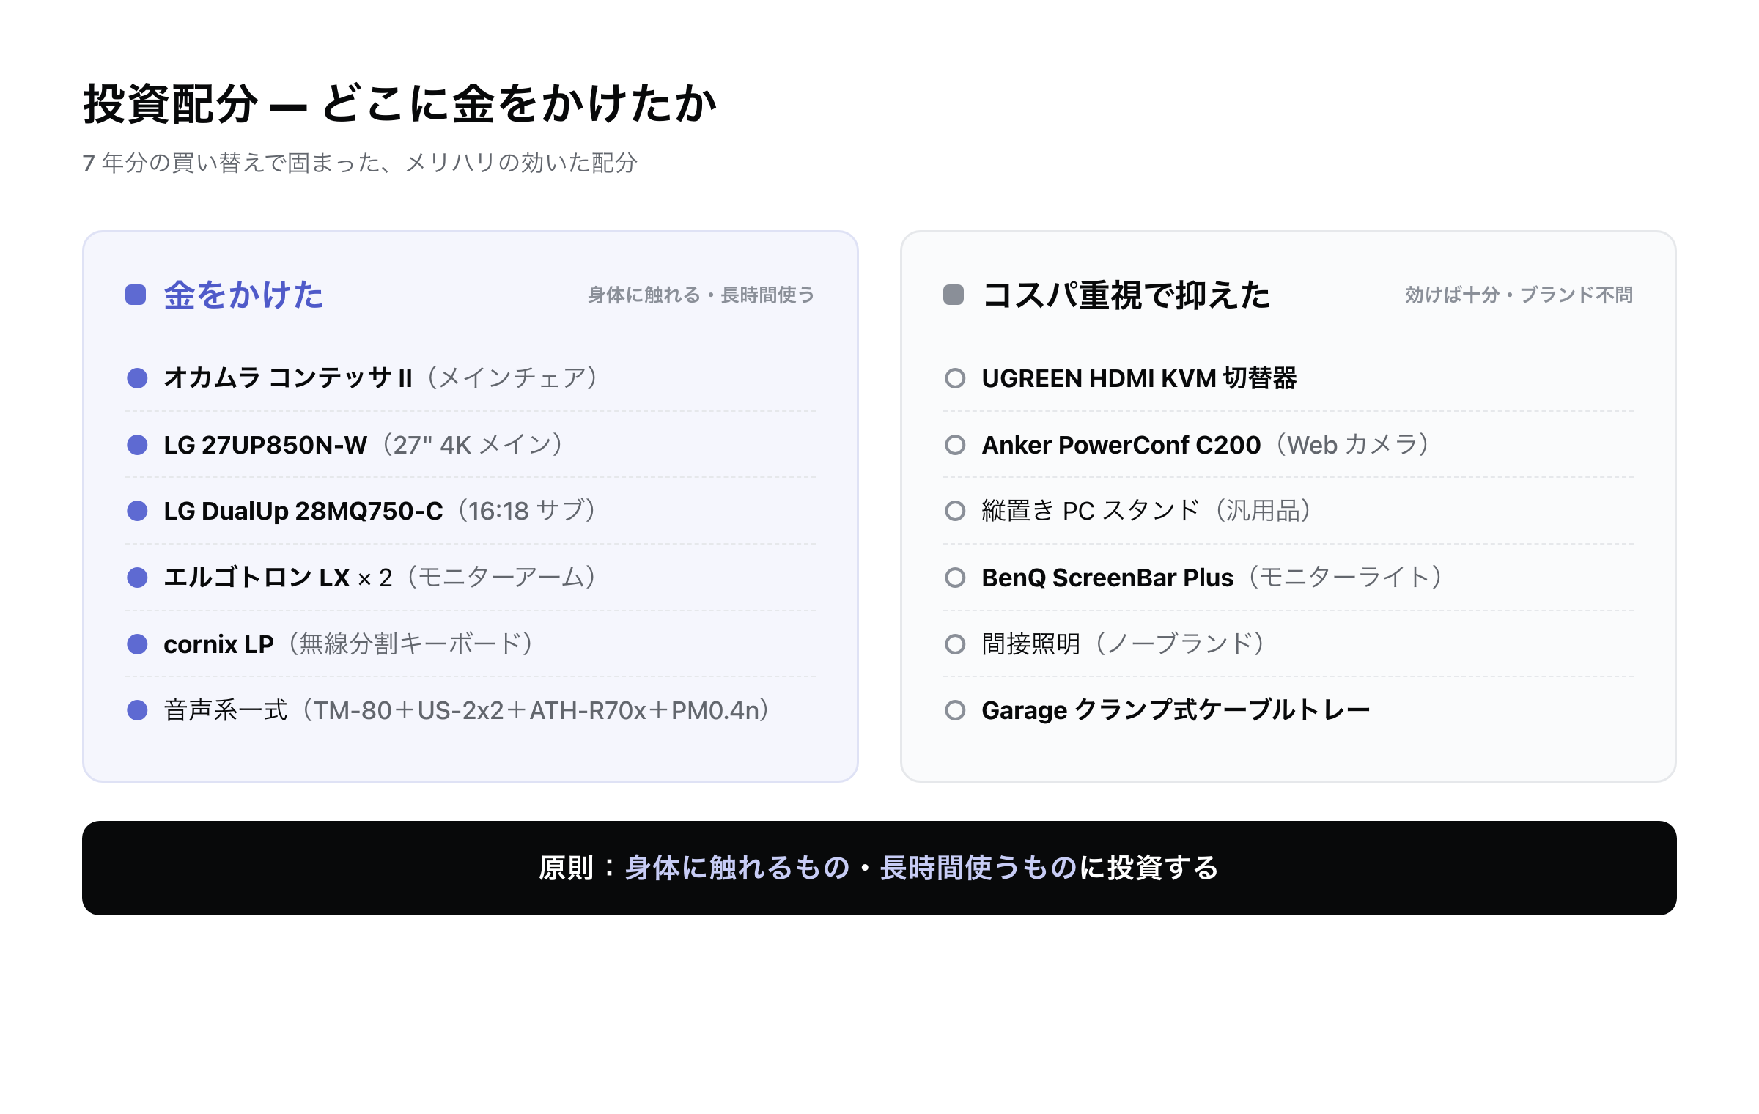This screenshot has width=1759, height=1114.
Task: Click the note 身体に触れる・長時間使う
Action: pos(701,295)
